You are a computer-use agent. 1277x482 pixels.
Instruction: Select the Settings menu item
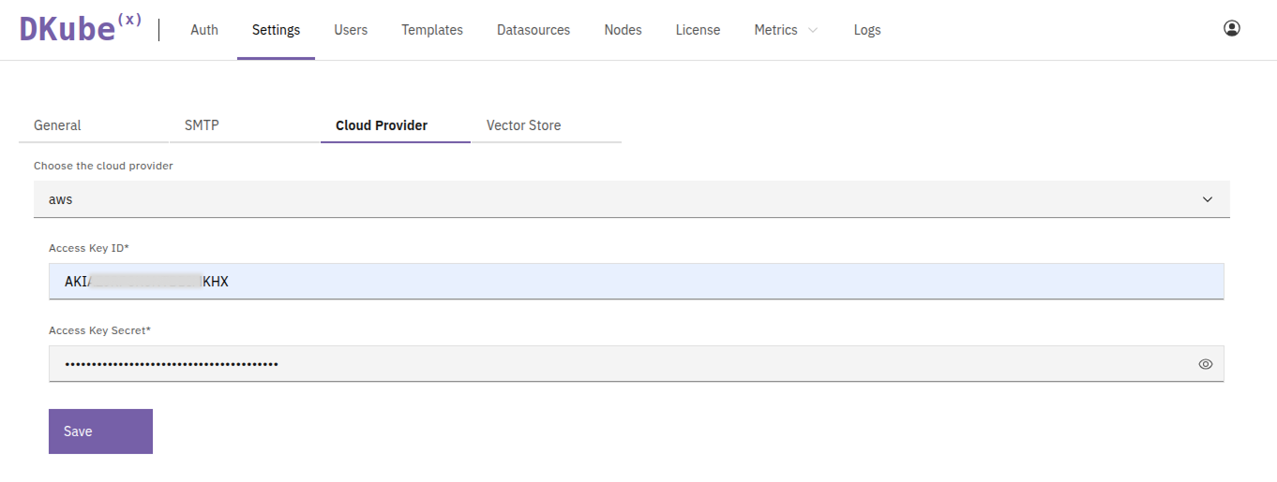276,30
